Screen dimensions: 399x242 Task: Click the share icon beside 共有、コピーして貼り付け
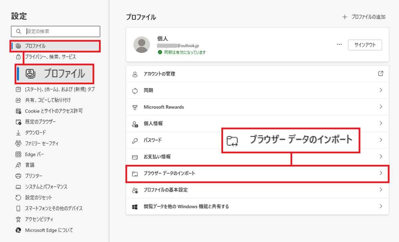pos(18,100)
